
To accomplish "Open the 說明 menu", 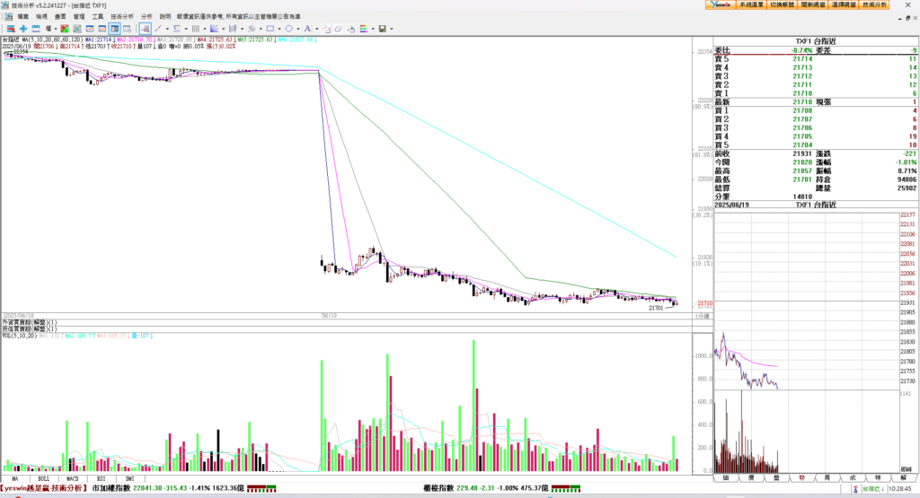I will [165, 16].
